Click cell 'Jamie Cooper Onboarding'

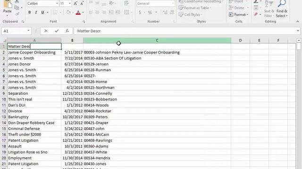tap(34, 52)
